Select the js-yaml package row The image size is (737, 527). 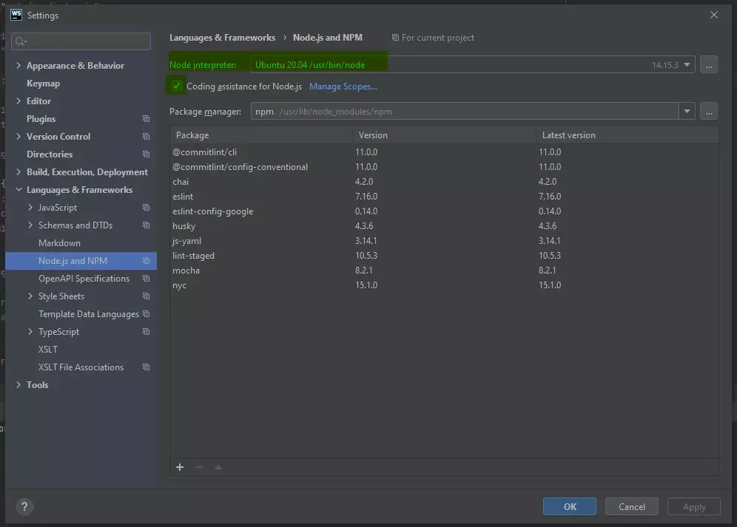click(x=444, y=241)
